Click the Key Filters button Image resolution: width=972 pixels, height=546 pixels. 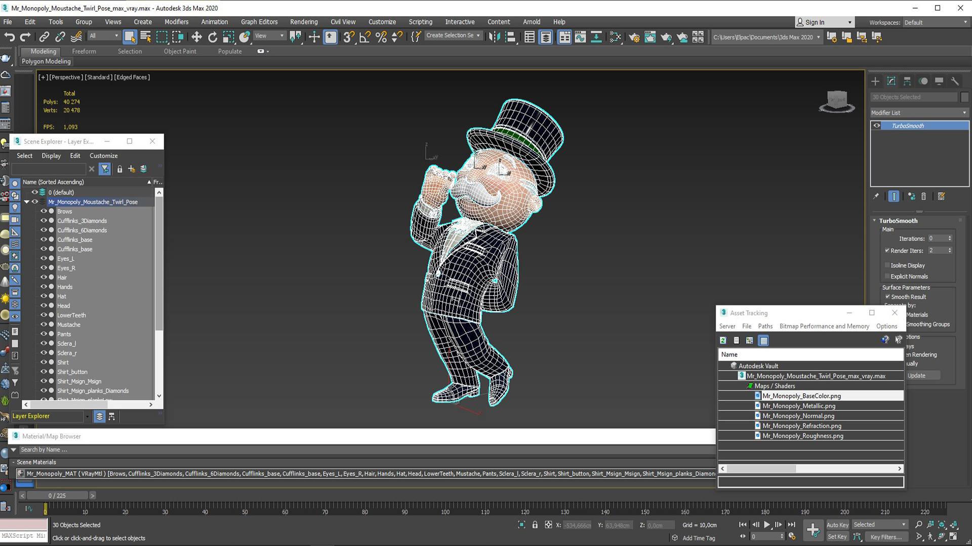pyautogui.click(x=886, y=537)
